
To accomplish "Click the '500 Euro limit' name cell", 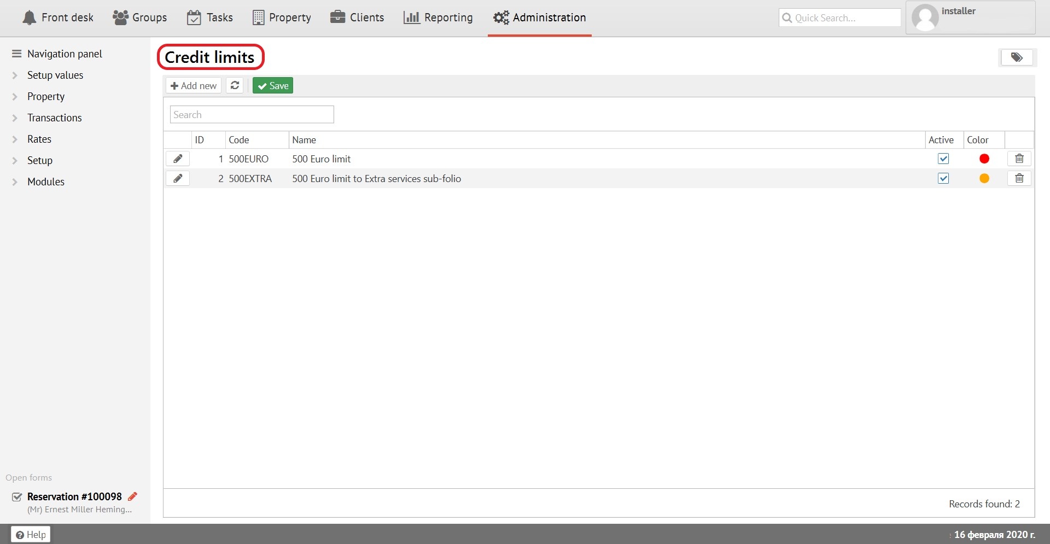I will pos(322,159).
